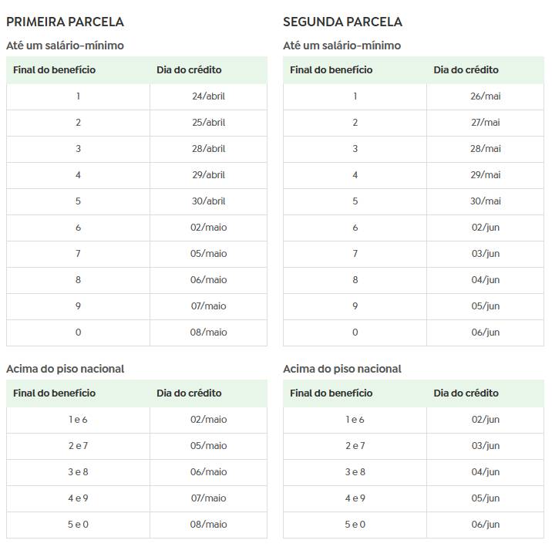Select the 29/mai credit date cell
This screenshot has height=547, width=552.
tap(486, 175)
